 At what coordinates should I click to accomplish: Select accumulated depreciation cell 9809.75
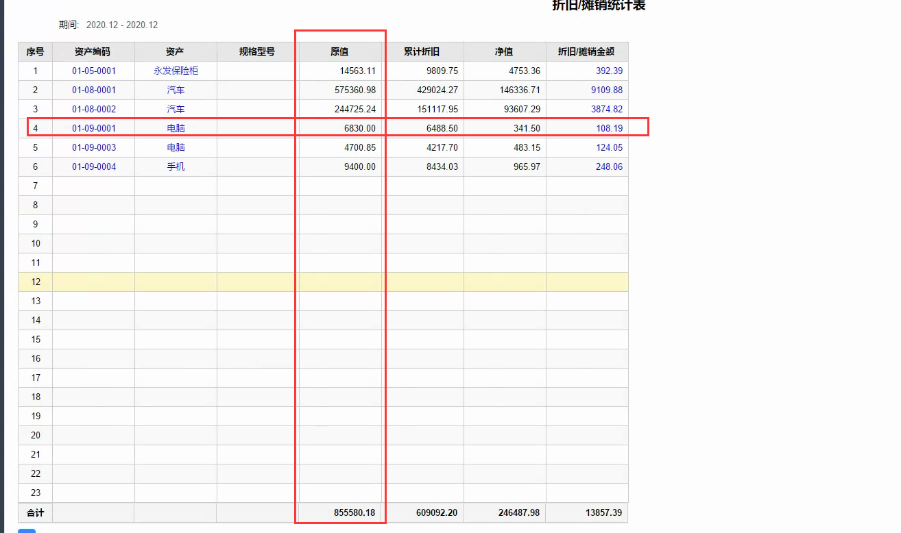pos(422,71)
